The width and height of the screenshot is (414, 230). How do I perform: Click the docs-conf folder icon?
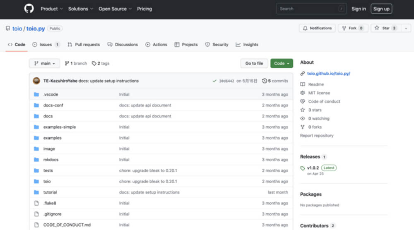pos(36,105)
